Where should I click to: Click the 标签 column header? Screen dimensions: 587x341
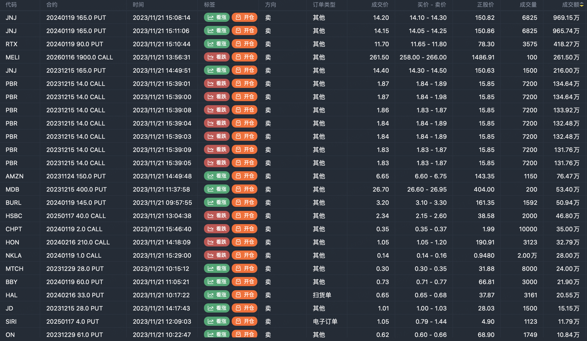tap(210, 5)
